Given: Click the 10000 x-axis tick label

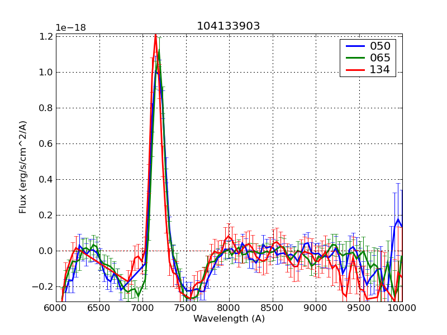Looking at the screenshot, I should coord(401,308).
